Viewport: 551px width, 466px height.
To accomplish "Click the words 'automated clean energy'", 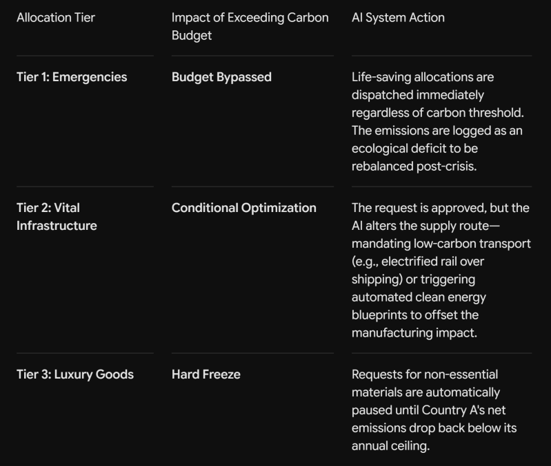I will click(419, 297).
